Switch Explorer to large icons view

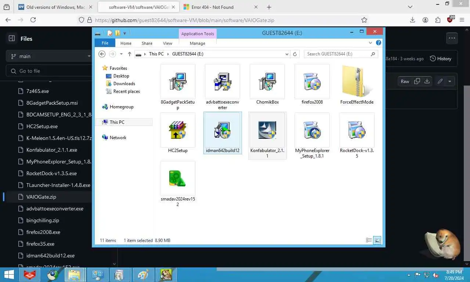coord(377,241)
